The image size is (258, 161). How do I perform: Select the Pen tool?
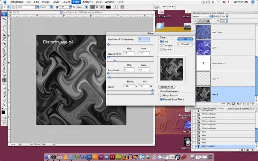pyautogui.click(x=4, y=76)
